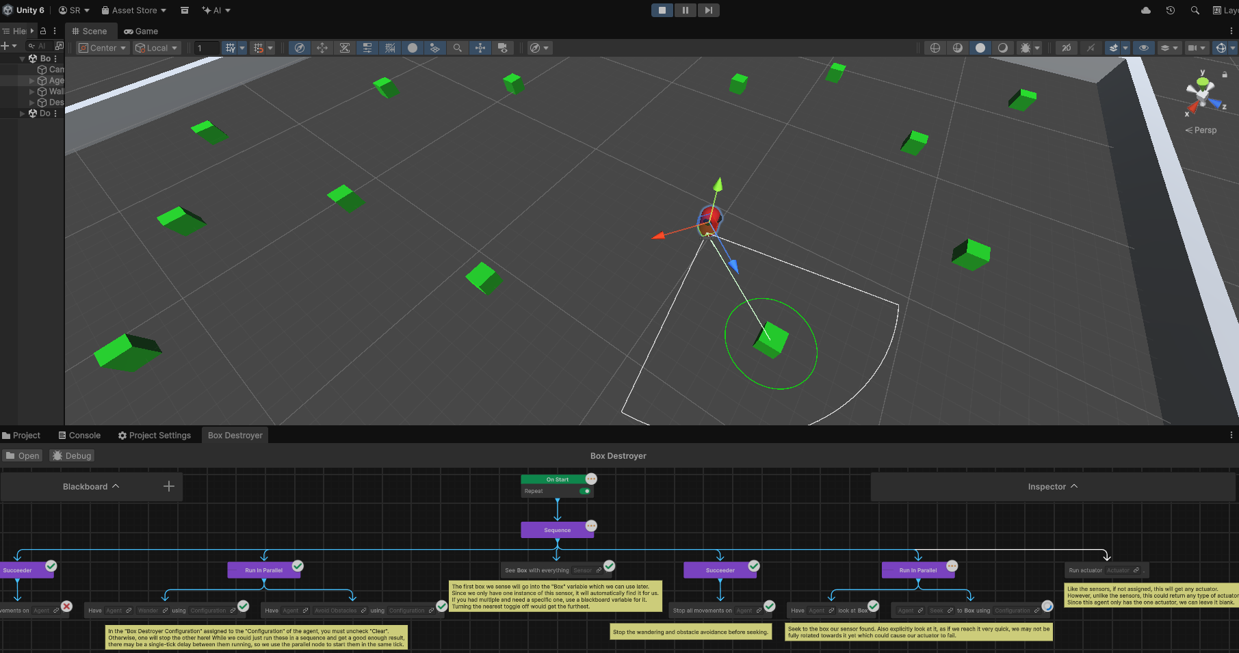
Task: Open the Local orientation dropdown
Action: click(x=156, y=48)
